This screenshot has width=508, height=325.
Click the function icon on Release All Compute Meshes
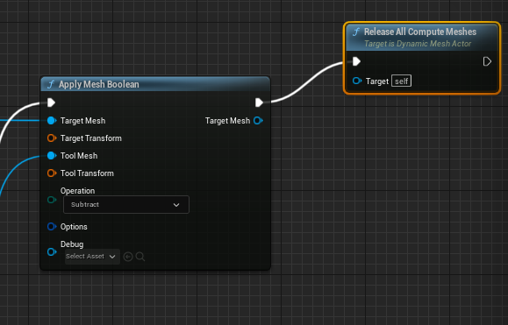click(x=356, y=32)
